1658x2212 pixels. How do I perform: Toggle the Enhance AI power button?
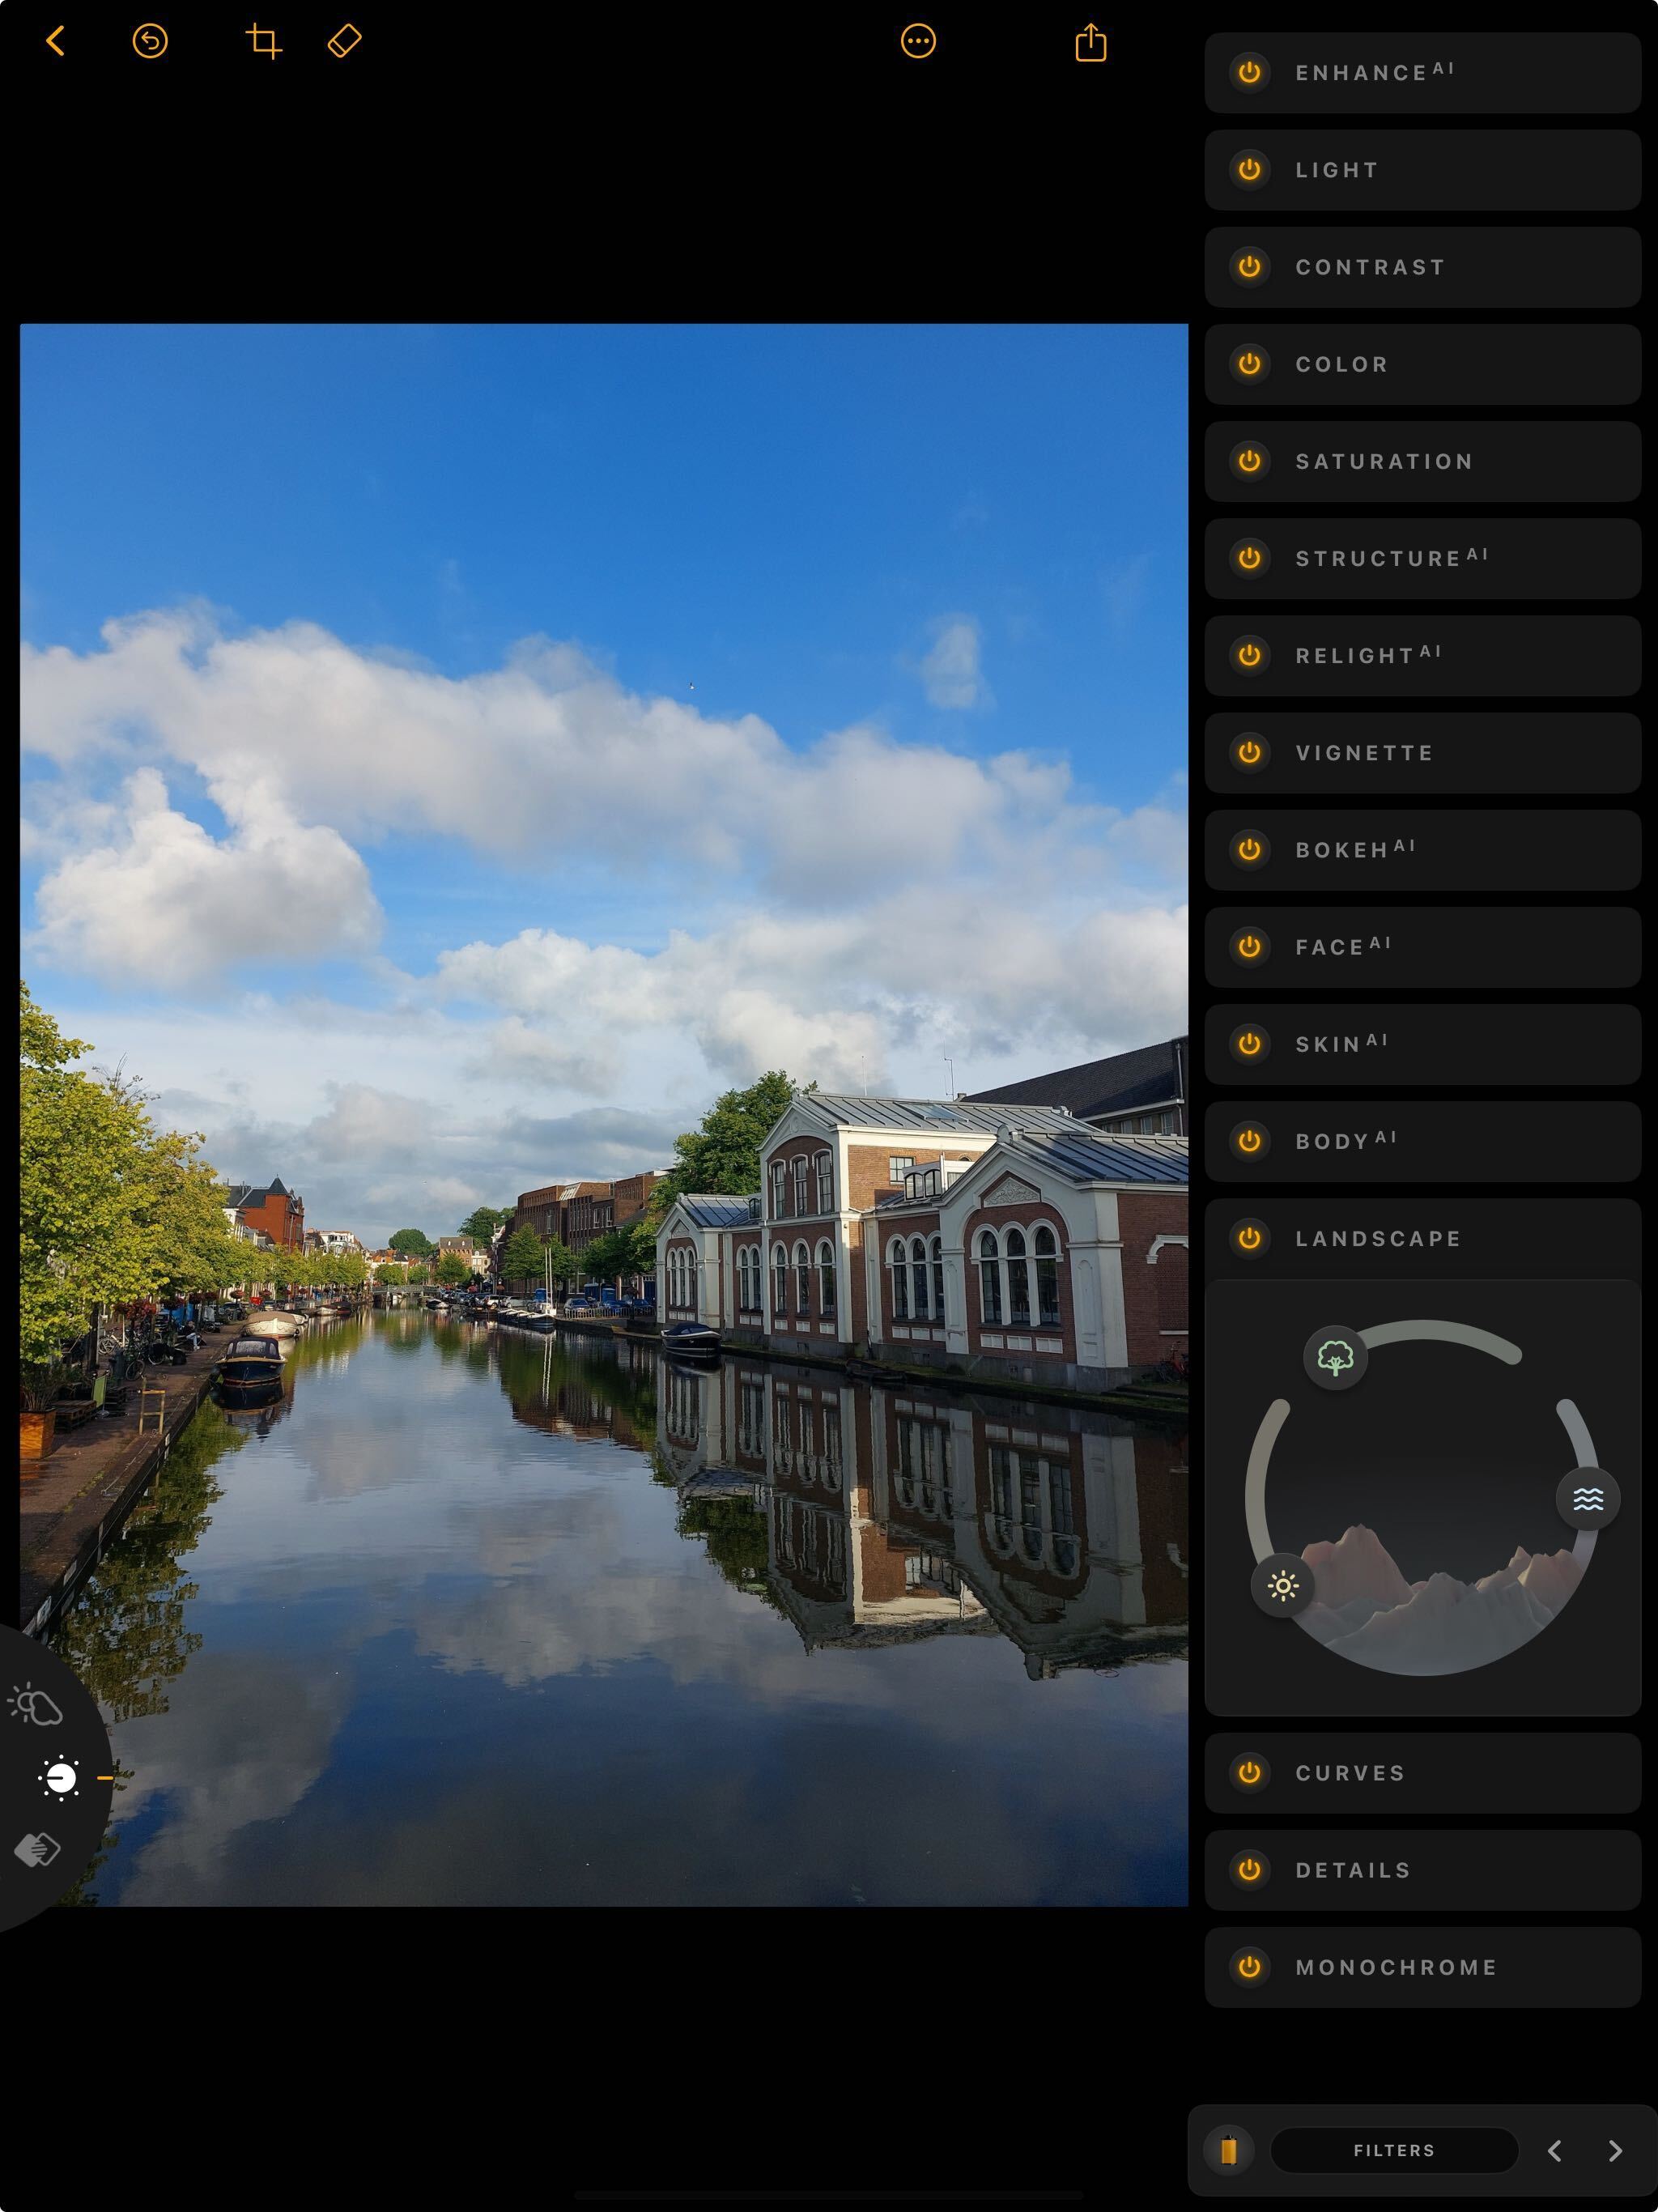click(x=1249, y=72)
